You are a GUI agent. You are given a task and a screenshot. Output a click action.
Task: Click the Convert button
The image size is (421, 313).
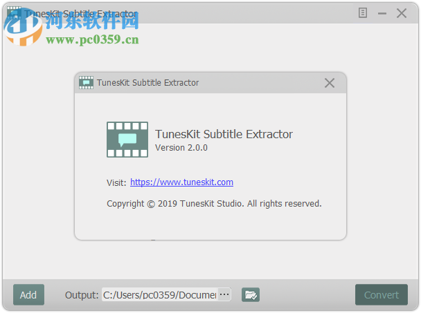click(382, 295)
